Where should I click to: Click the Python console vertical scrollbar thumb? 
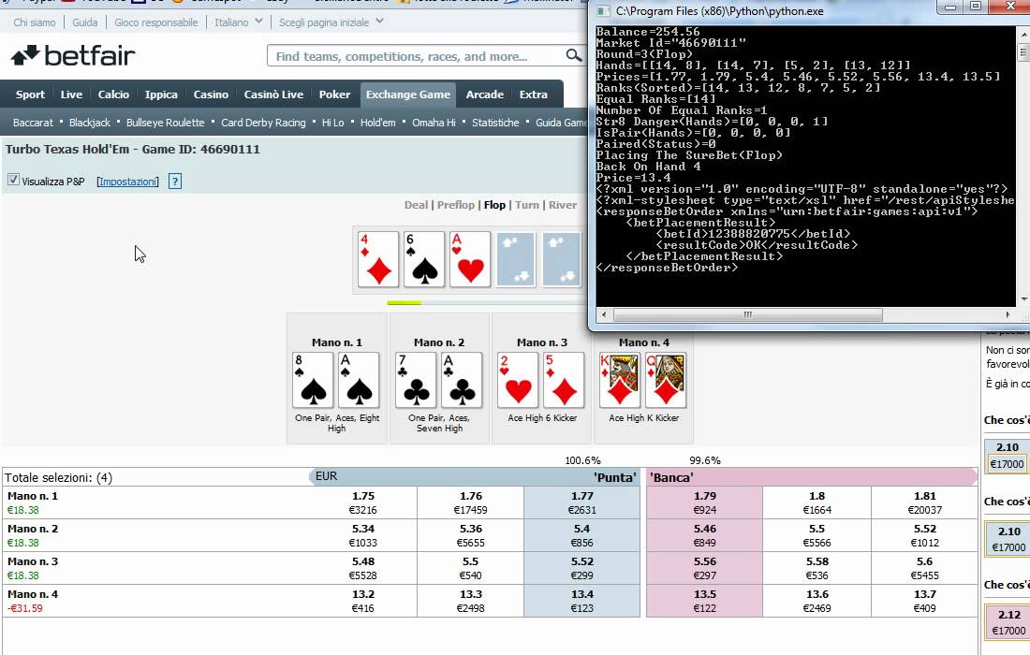click(1023, 51)
